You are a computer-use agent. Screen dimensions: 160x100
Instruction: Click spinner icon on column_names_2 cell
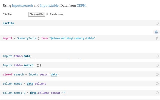coord(157,93)
